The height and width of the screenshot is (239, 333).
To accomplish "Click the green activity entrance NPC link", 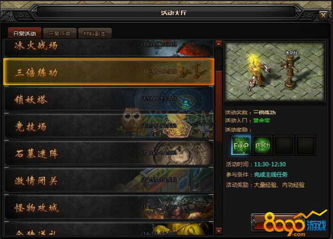I will 261,120.
